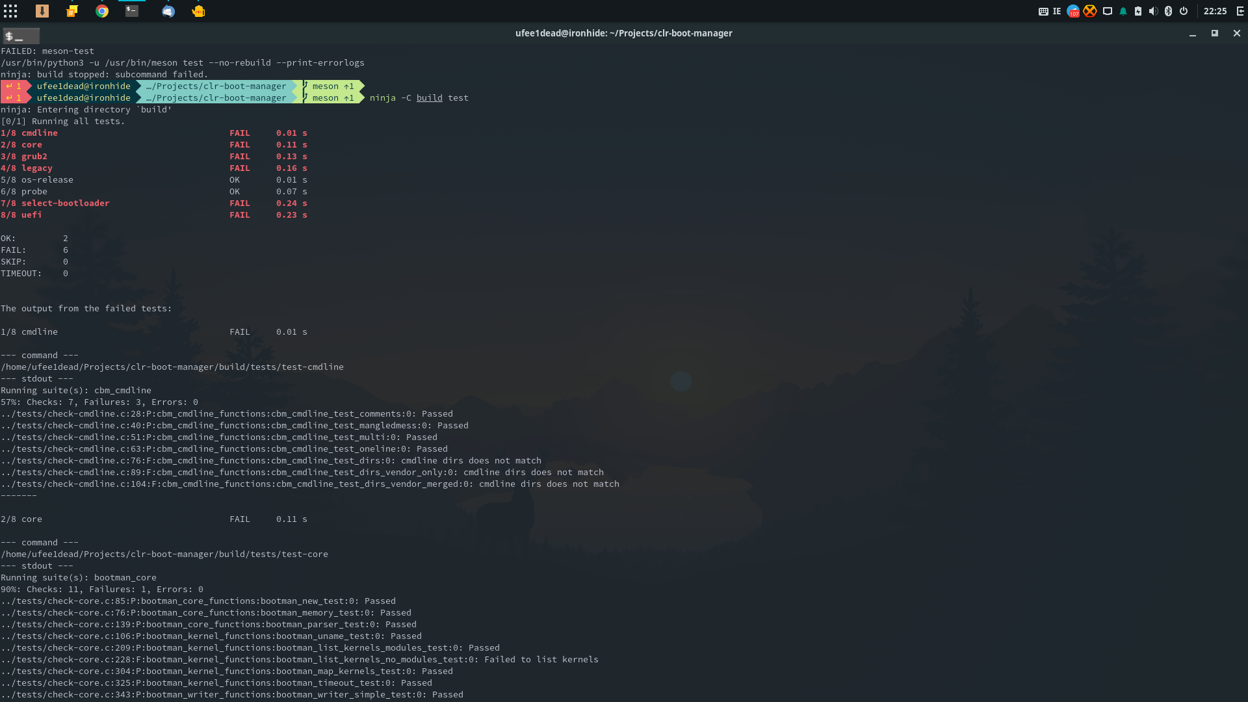Viewport: 1248px width, 702px height.
Task: Click the '7/8 select-bootloader' FAIL line
Action: pyautogui.click(x=154, y=203)
